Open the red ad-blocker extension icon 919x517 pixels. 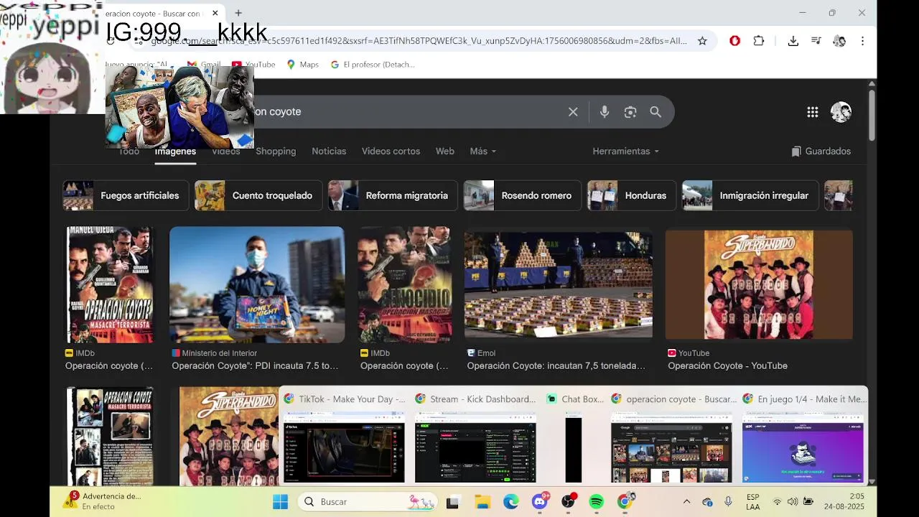point(734,41)
